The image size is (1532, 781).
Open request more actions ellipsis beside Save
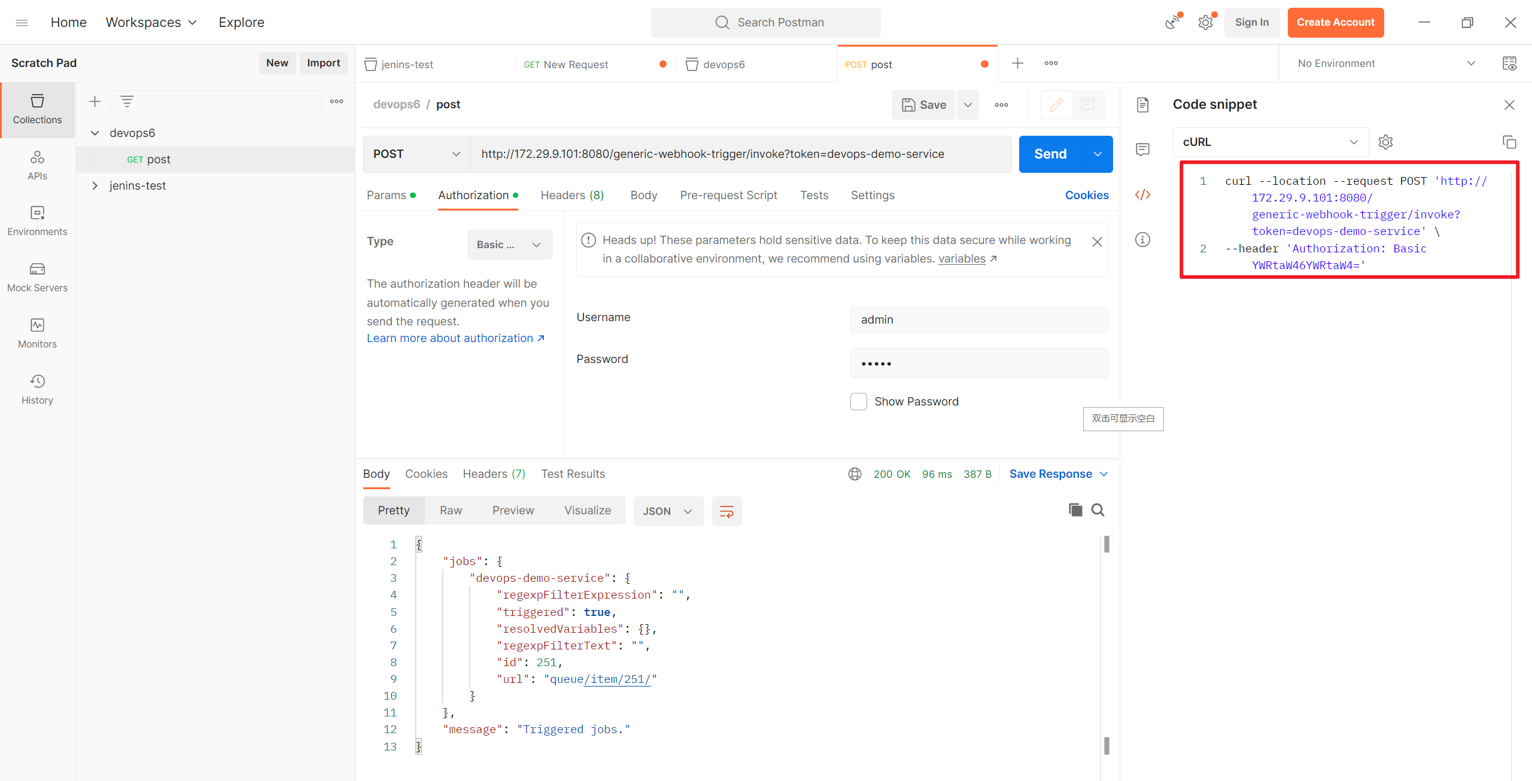pyautogui.click(x=1001, y=105)
